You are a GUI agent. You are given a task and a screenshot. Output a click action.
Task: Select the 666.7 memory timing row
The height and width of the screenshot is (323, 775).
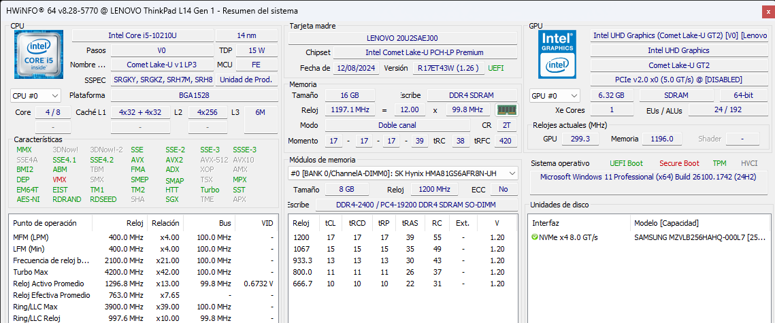coord(403,284)
